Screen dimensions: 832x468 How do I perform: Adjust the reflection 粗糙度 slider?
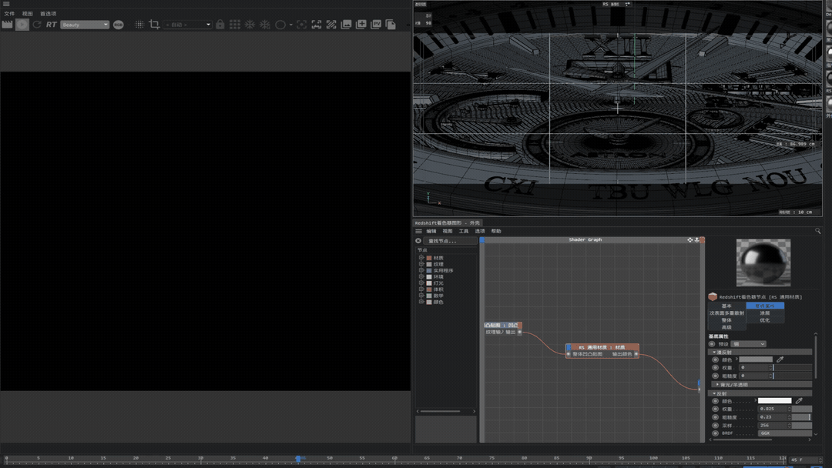pyautogui.click(x=801, y=417)
